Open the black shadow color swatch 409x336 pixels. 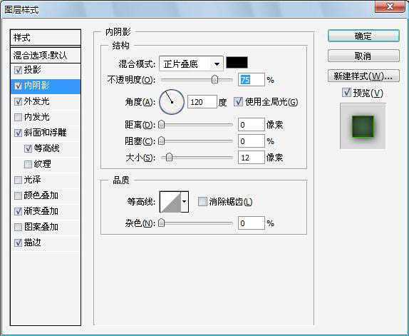tap(237, 63)
